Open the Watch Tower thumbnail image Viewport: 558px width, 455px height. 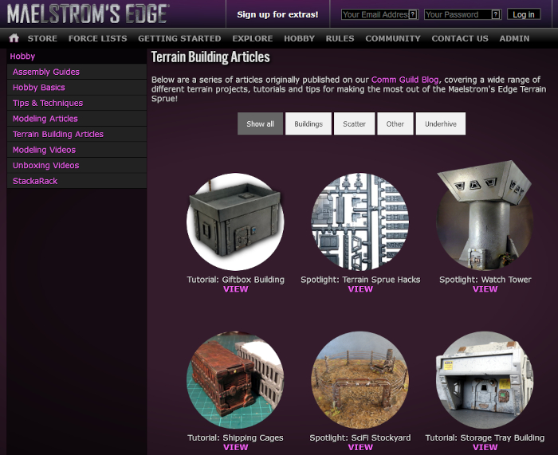(485, 216)
